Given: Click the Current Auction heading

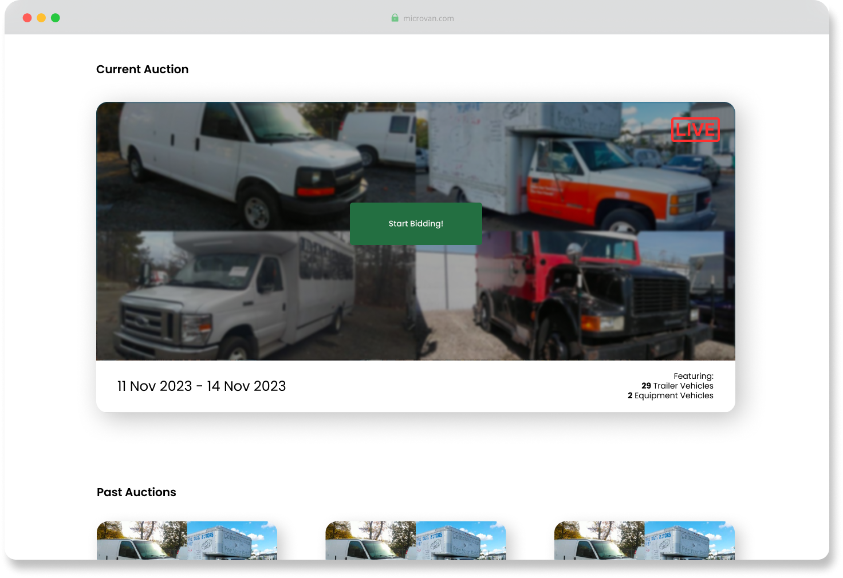Looking at the screenshot, I should (x=143, y=69).
